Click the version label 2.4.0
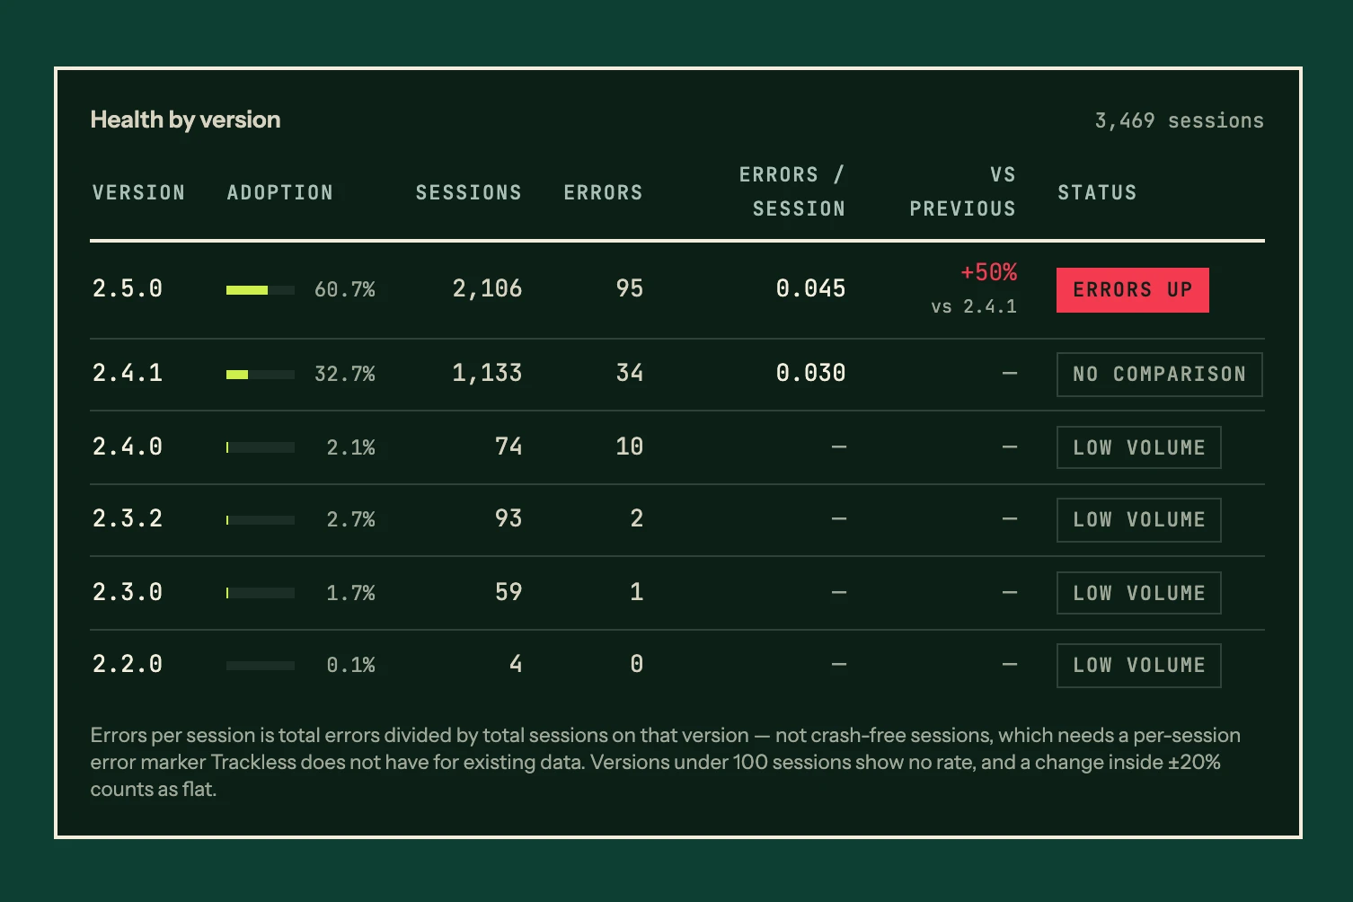 coord(128,447)
